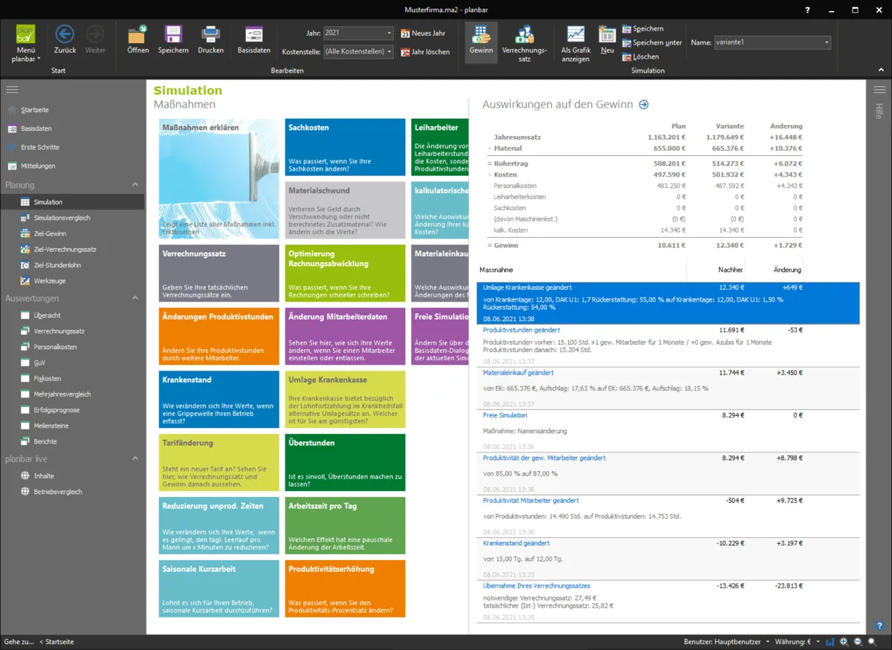Click the orange Produktivitätserhöhung tile

click(346, 588)
